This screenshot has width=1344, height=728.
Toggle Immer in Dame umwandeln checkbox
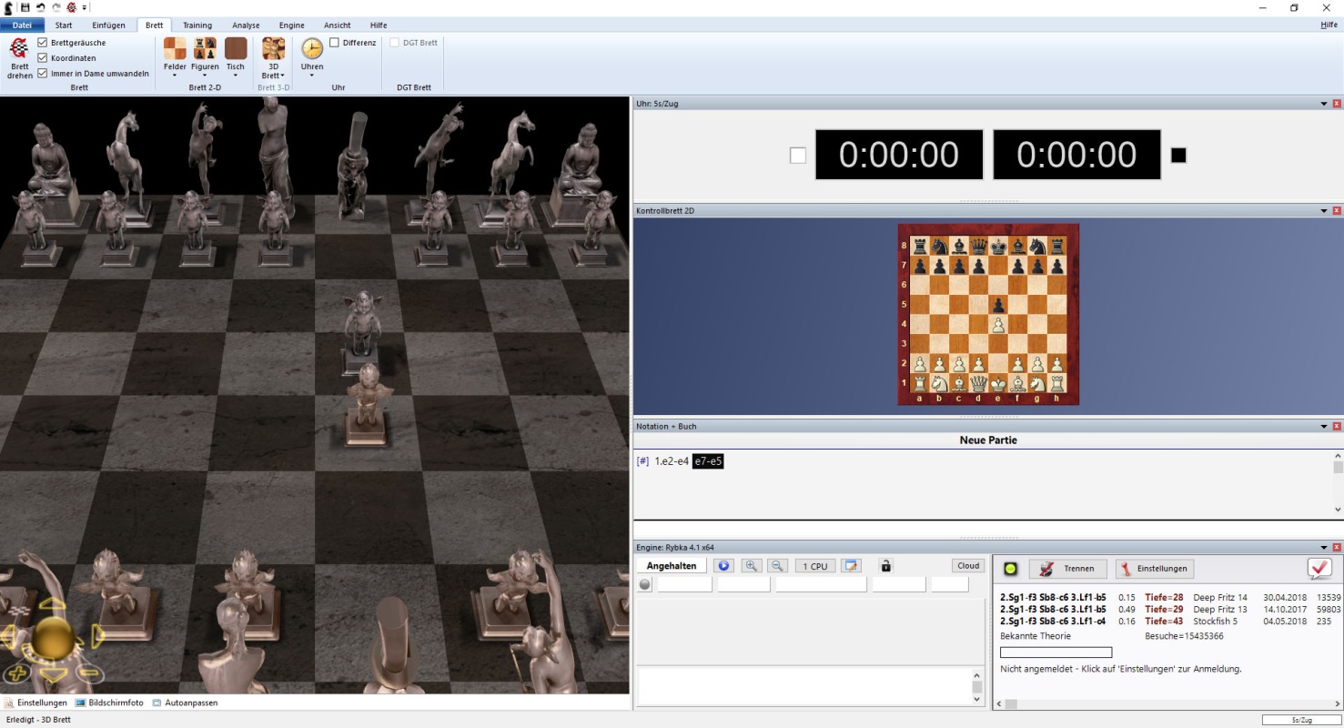pyautogui.click(x=43, y=74)
